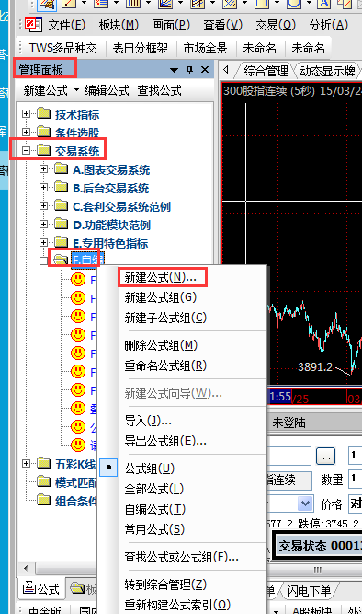Choose 重命名公式组(R) from context menu
Viewport: 362px width, 614px height.
coord(165,365)
